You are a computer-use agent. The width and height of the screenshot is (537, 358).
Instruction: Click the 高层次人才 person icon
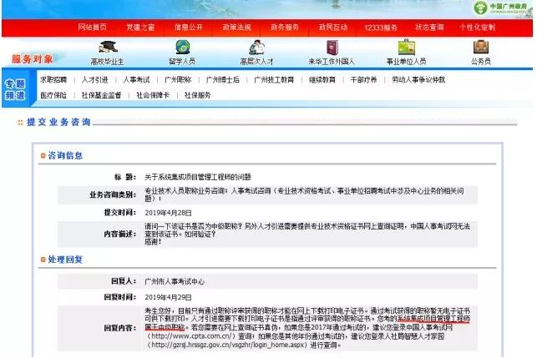pyautogui.click(x=257, y=48)
